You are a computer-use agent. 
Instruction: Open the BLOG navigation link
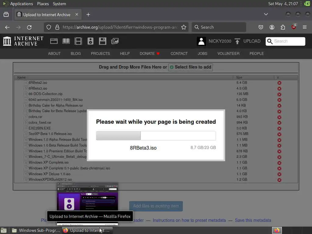76,54
